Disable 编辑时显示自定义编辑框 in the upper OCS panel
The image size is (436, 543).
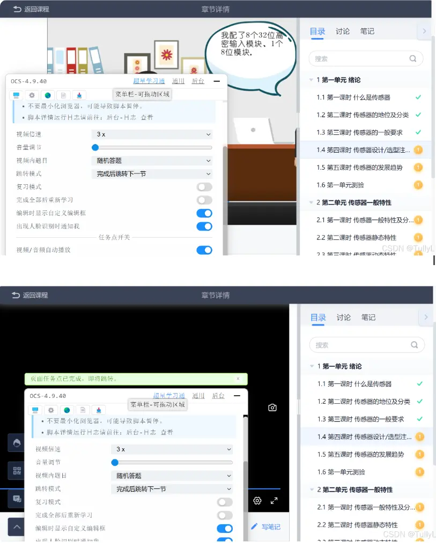204,213
